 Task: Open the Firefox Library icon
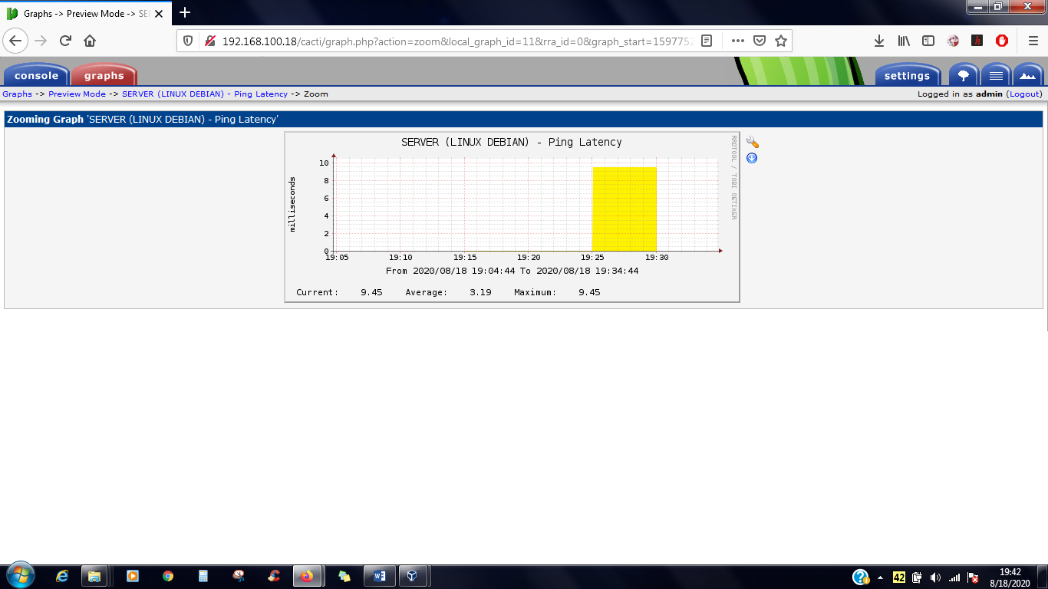[904, 41]
